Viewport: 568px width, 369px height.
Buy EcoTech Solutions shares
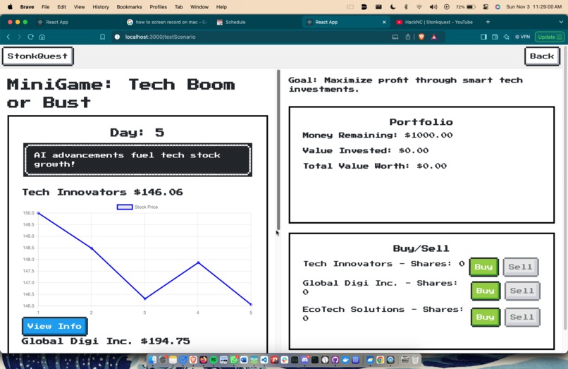tap(486, 317)
